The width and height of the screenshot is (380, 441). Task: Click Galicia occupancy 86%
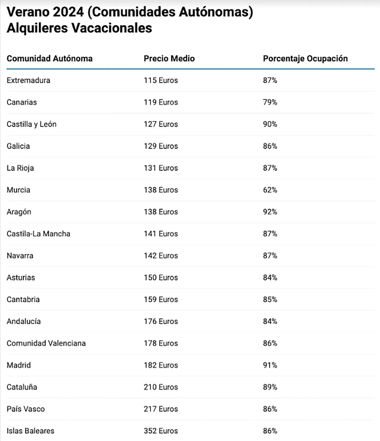pyautogui.click(x=270, y=146)
